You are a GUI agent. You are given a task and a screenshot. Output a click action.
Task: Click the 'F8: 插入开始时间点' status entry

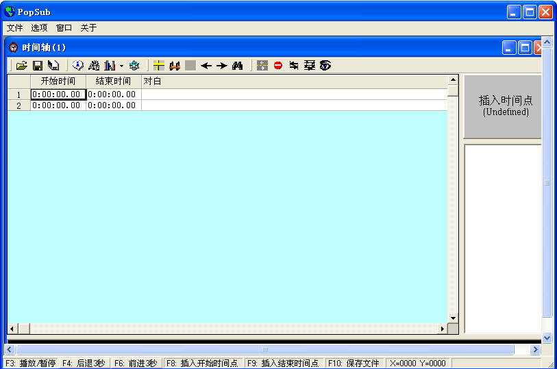(202, 364)
